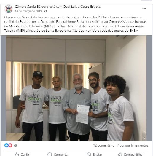Open Câmara Santa Bárbara page name link

coord(31,7)
